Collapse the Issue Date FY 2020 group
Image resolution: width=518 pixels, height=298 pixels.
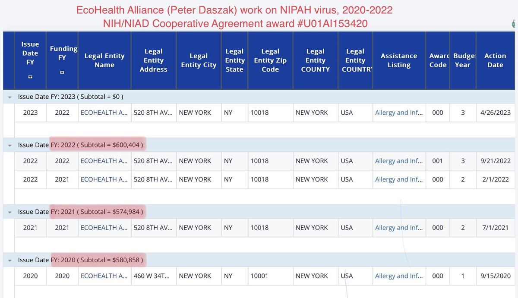click(9, 260)
